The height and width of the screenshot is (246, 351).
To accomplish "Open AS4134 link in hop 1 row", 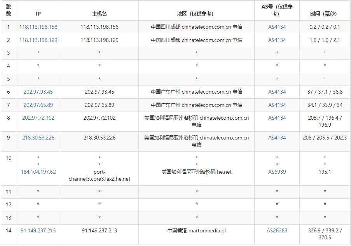I will coord(277,27).
